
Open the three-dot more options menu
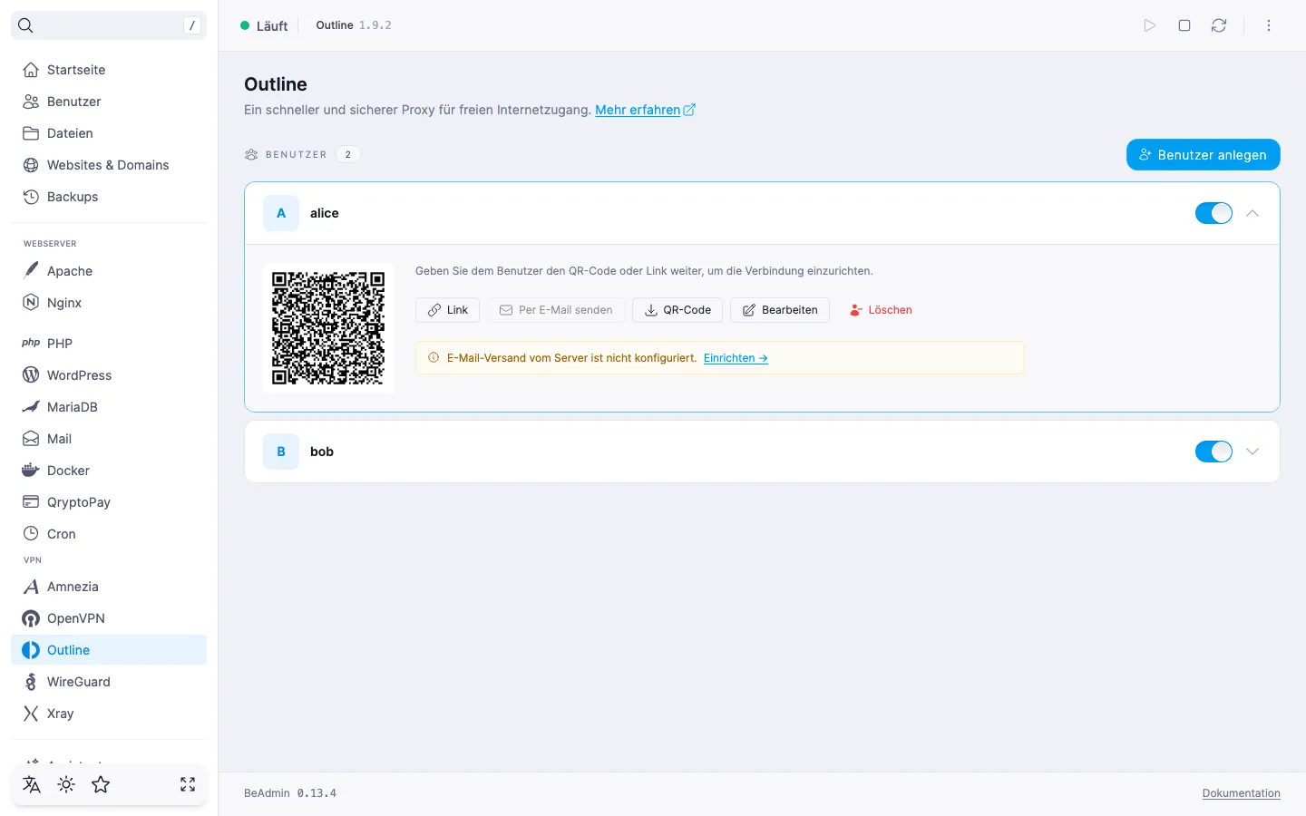point(1269,25)
